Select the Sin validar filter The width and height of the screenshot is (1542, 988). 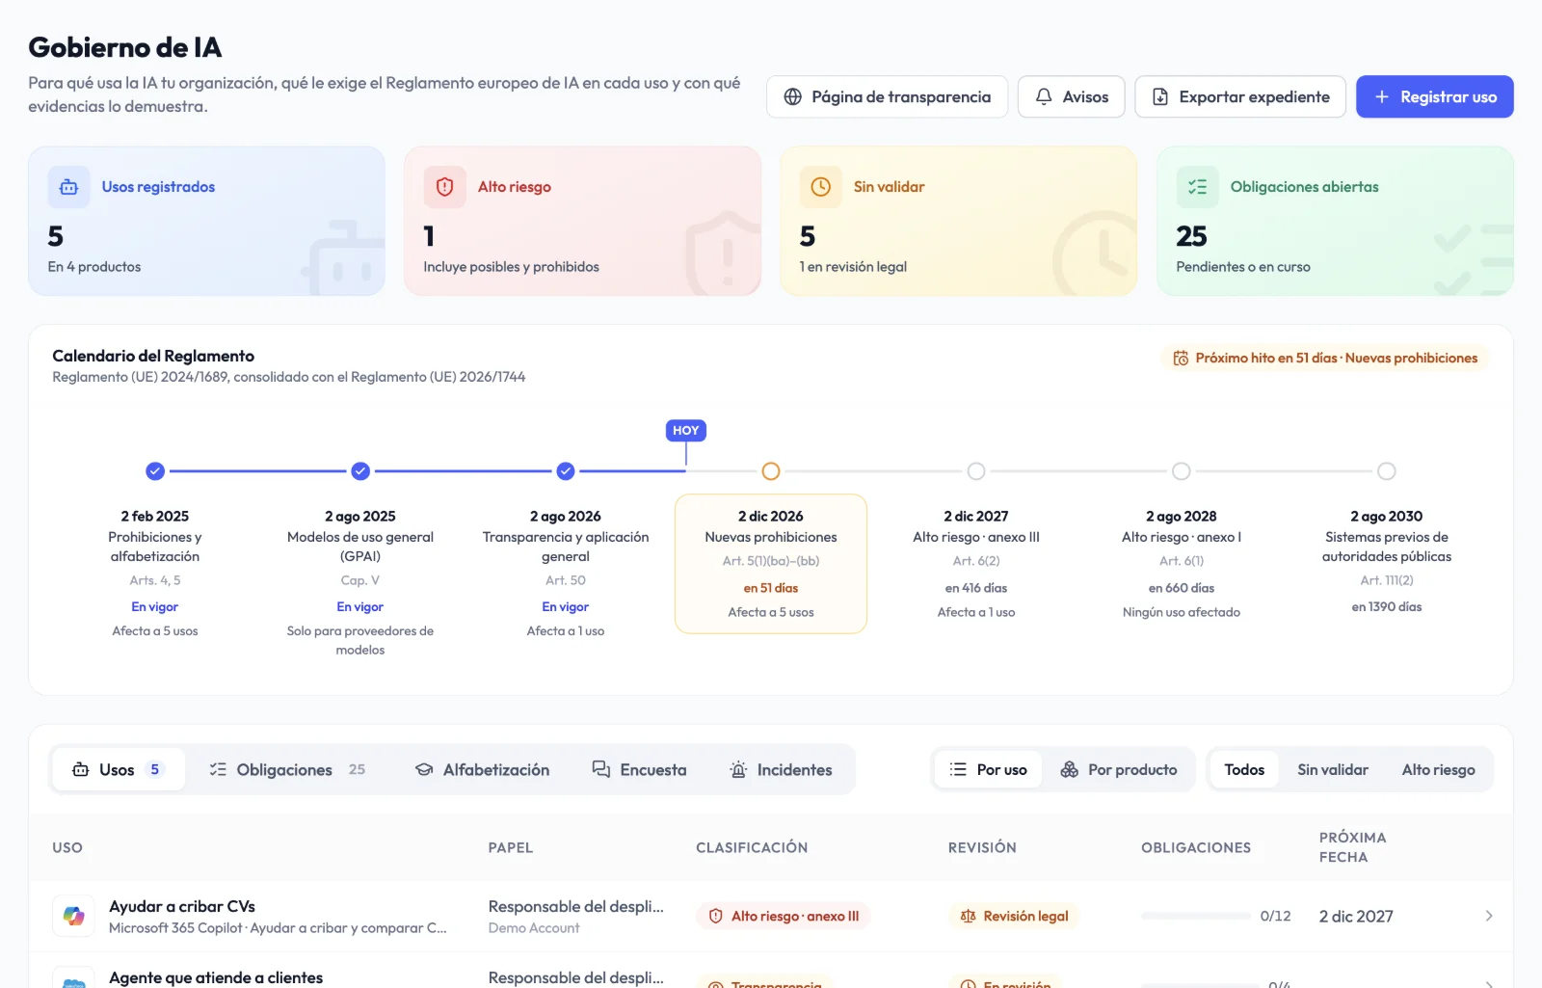click(1333, 769)
